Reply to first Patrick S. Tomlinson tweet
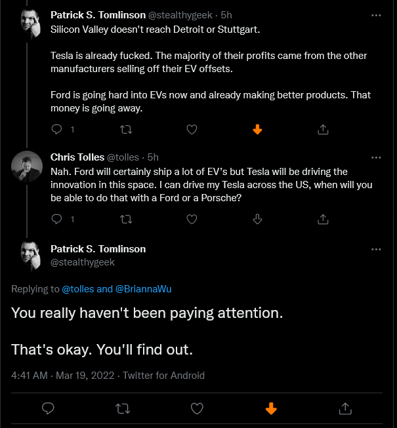Screen dimensions: 397x428 [56, 129]
